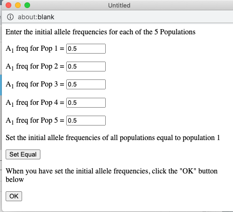Click the A1 freq for Pop 4 input field
The width and height of the screenshot is (233, 212).
pyautogui.click(x=86, y=102)
